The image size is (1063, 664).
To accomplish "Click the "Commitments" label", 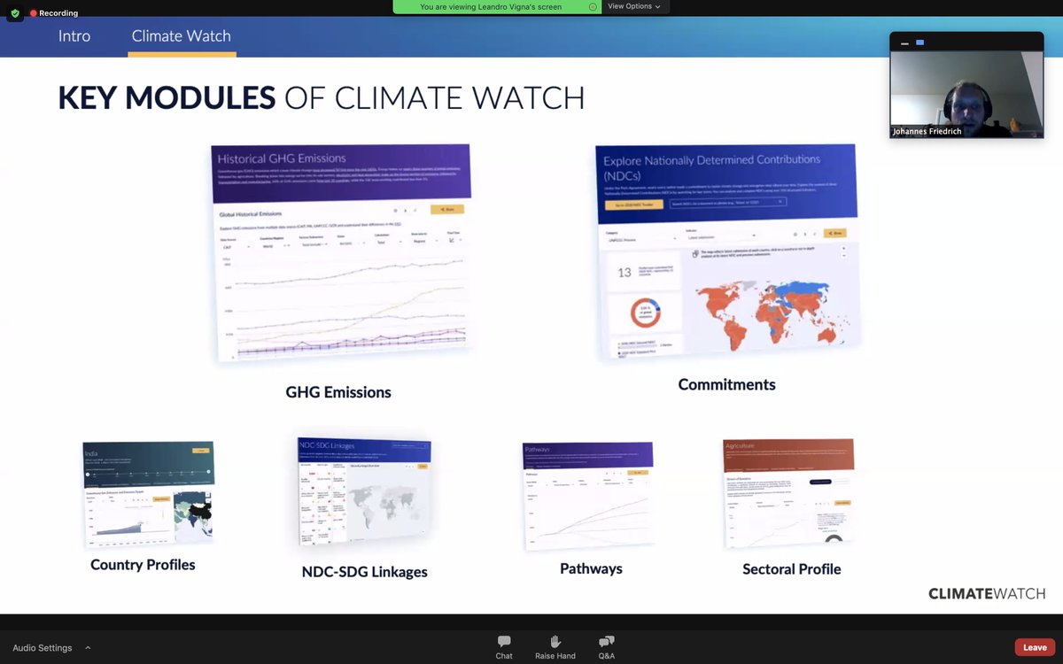I will [726, 384].
